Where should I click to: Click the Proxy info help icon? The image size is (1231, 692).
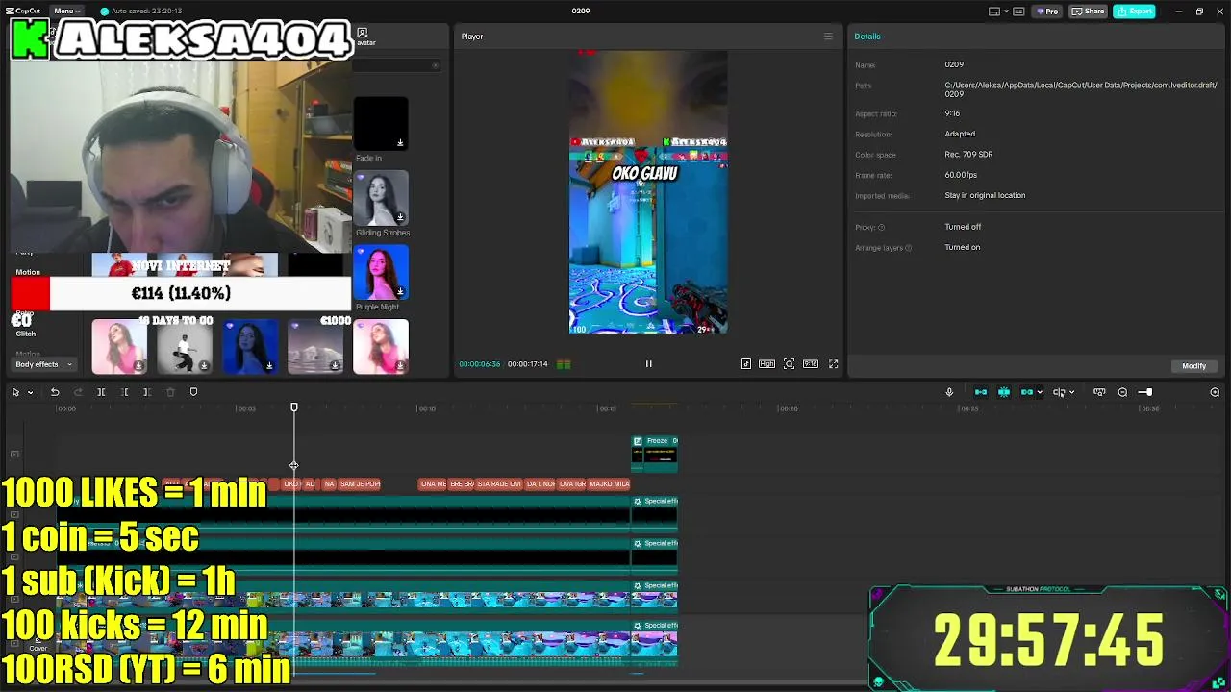[881, 228]
